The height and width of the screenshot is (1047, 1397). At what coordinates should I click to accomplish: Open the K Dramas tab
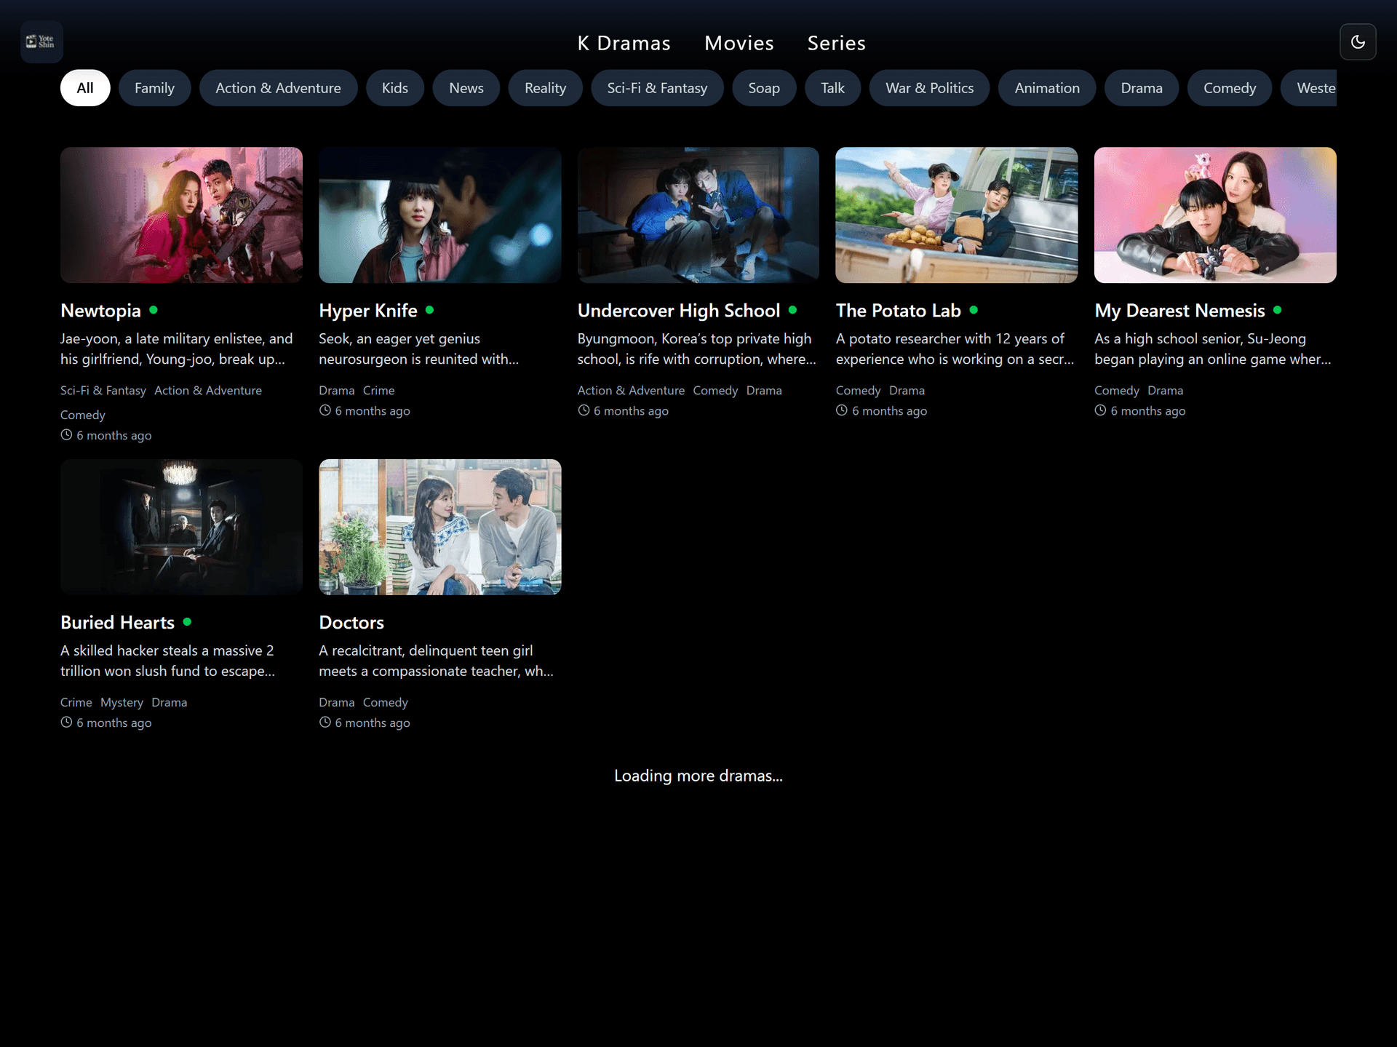tap(624, 43)
